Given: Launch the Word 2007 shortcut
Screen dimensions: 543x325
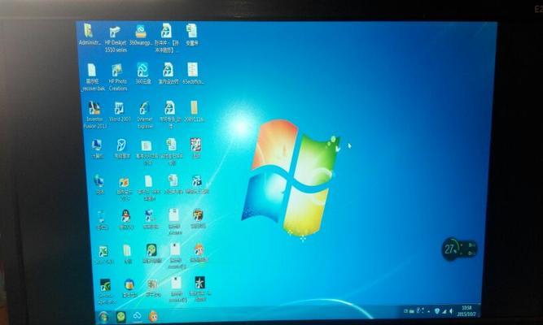Looking at the screenshot, I should [x=120, y=111].
